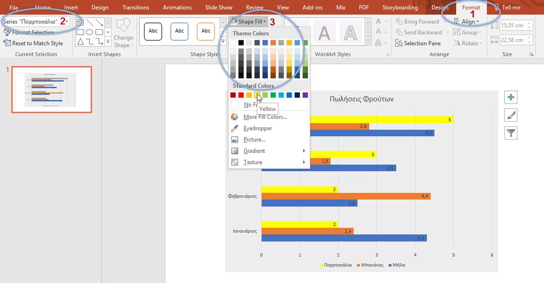
Task: Click Tell me search box
Action: (x=507, y=7)
